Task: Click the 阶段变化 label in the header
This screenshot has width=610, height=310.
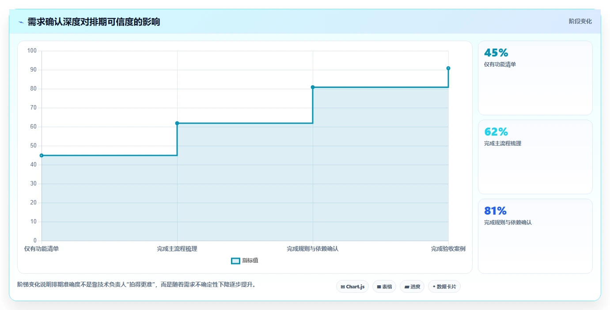Action: [x=580, y=21]
